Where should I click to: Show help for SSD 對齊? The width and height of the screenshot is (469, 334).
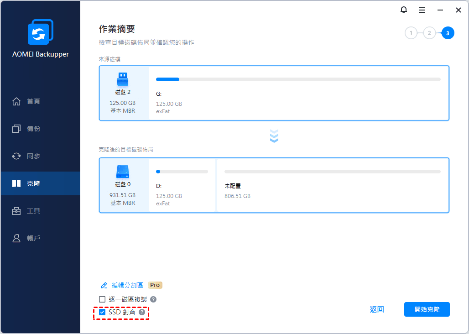pos(142,312)
